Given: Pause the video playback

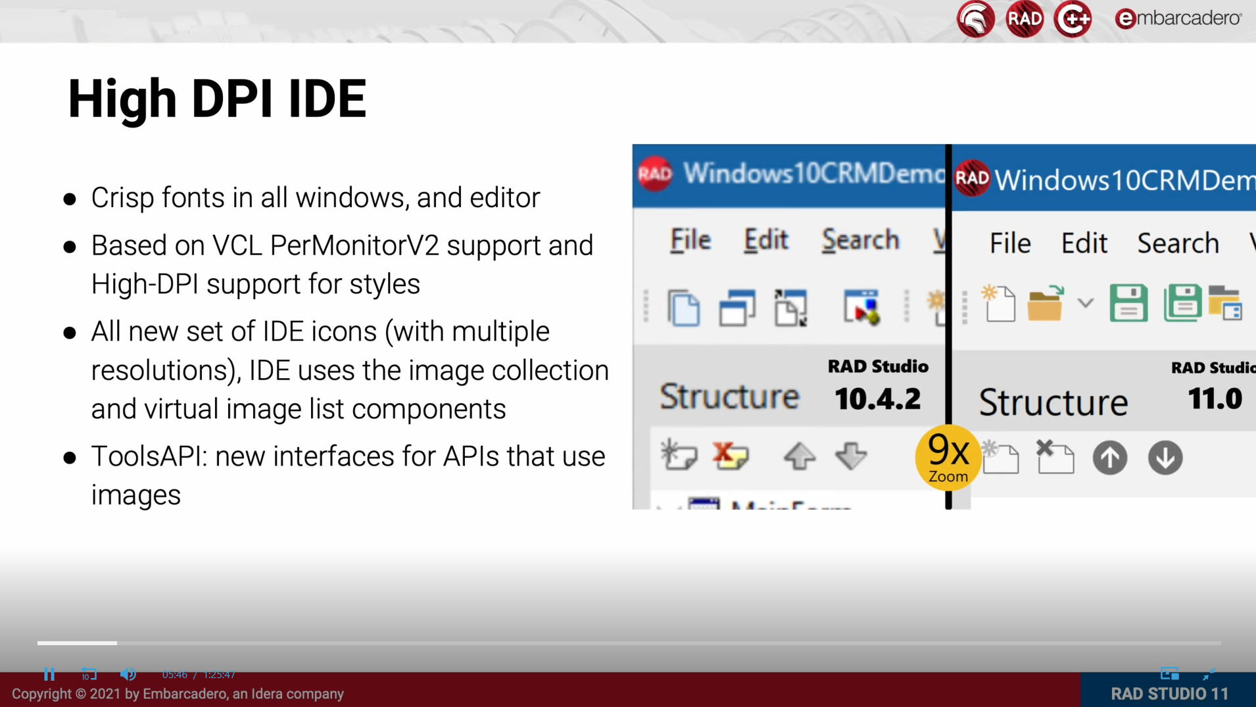Looking at the screenshot, I should tap(49, 674).
